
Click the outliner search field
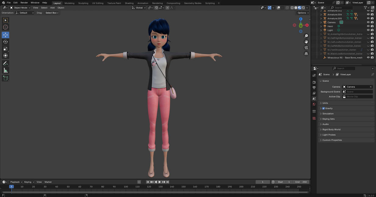341,8
